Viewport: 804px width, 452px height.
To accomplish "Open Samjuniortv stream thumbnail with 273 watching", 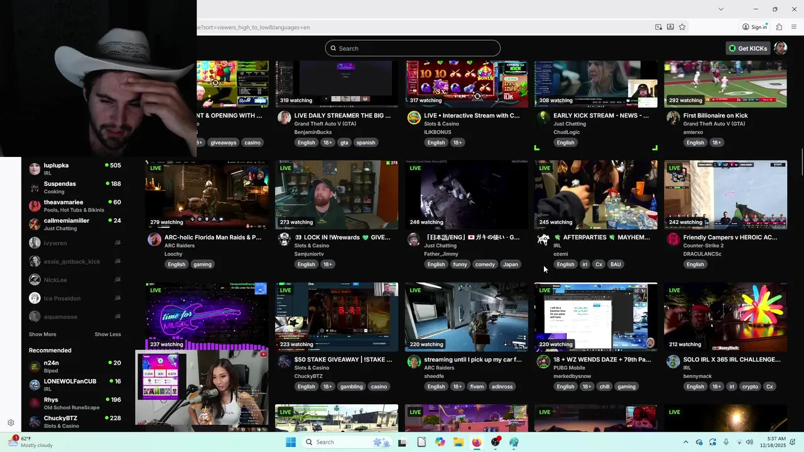I will [x=337, y=195].
